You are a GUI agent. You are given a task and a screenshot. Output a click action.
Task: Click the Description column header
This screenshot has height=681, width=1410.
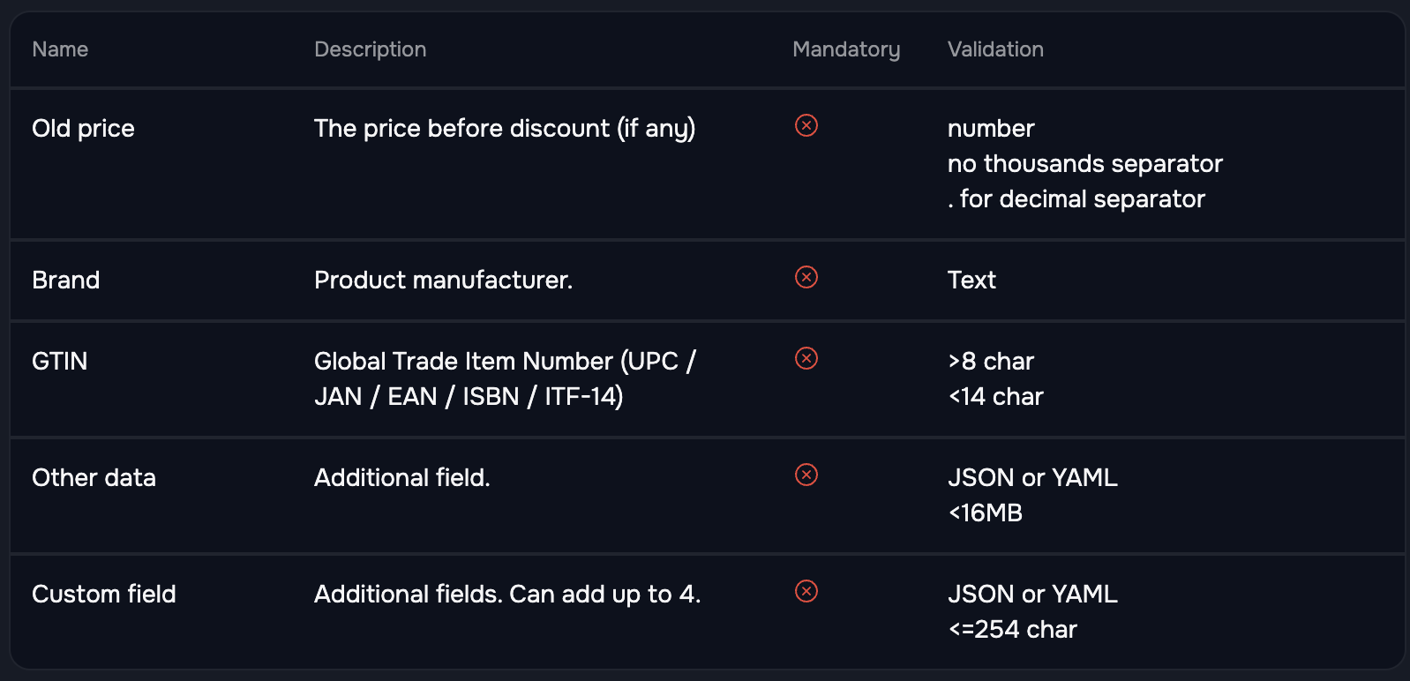pos(370,49)
